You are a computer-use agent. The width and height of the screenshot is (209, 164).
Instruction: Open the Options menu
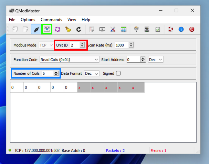tap(28, 20)
